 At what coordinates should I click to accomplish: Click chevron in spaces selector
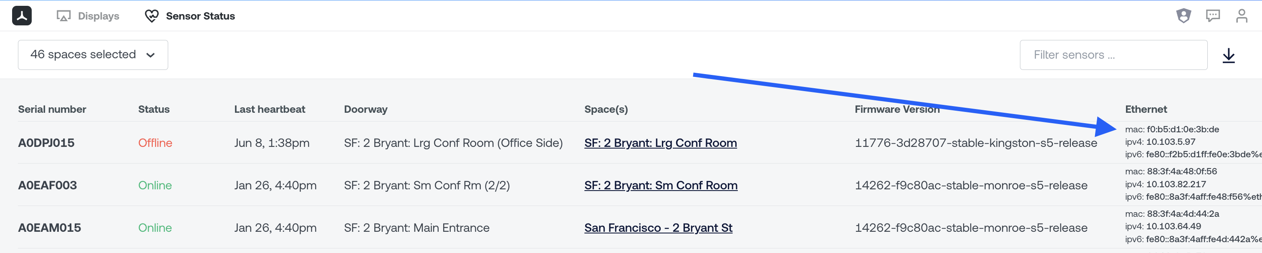pos(150,55)
